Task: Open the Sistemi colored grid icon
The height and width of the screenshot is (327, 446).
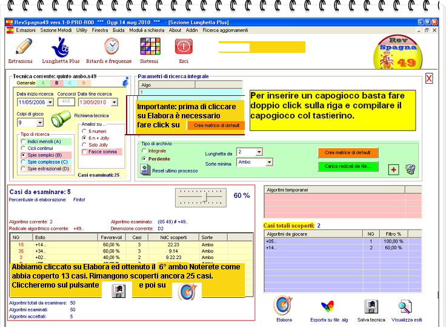Action: (150, 46)
